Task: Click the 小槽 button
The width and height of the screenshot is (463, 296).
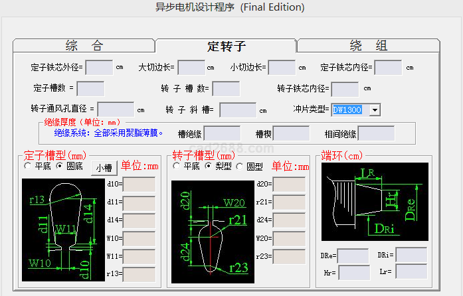Action: 104,168
